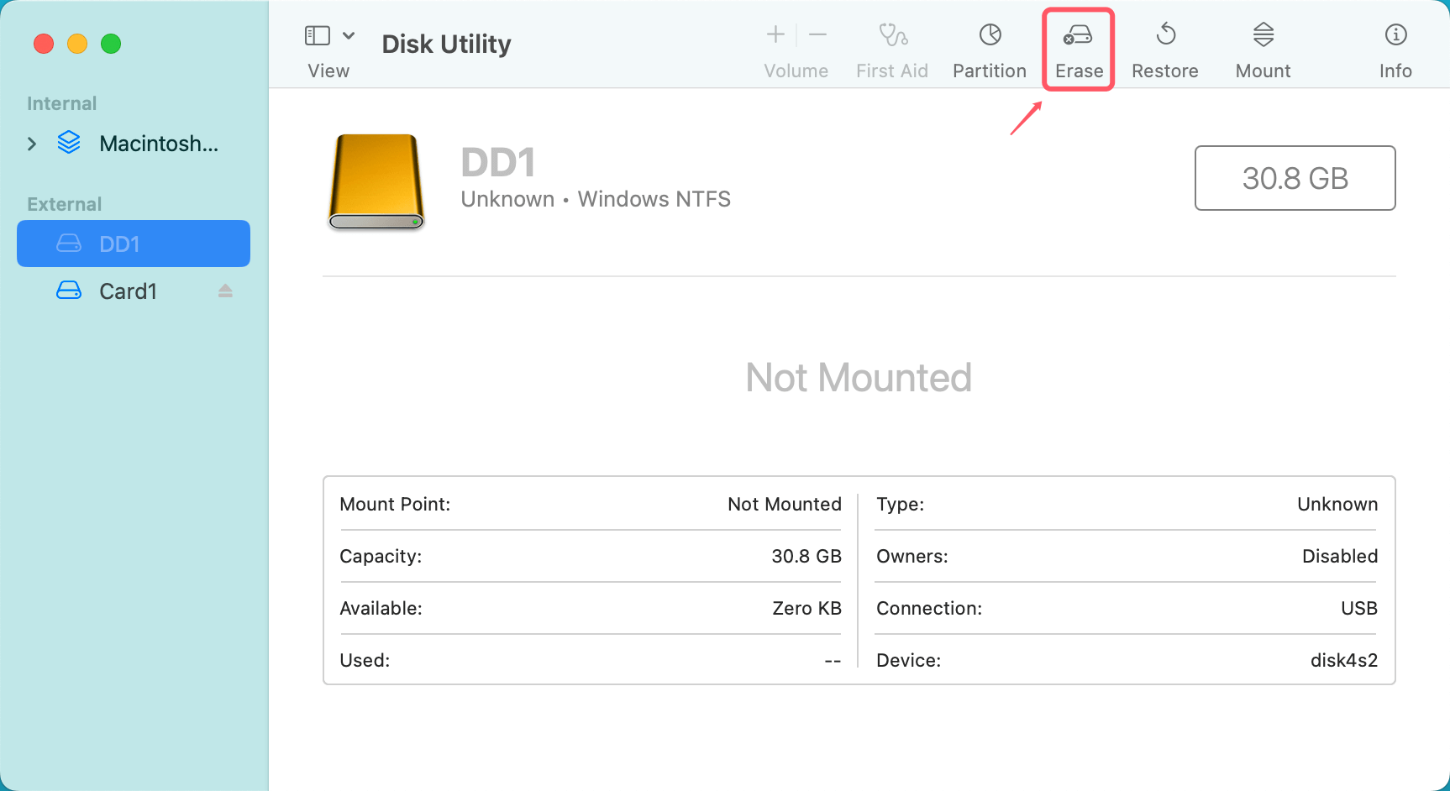Click the DD1 disk title heading
The height and width of the screenshot is (791, 1450).
(x=498, y=161)
